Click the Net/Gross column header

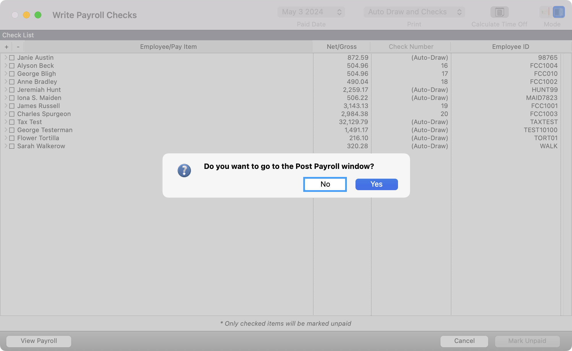(x=341, y=47)
